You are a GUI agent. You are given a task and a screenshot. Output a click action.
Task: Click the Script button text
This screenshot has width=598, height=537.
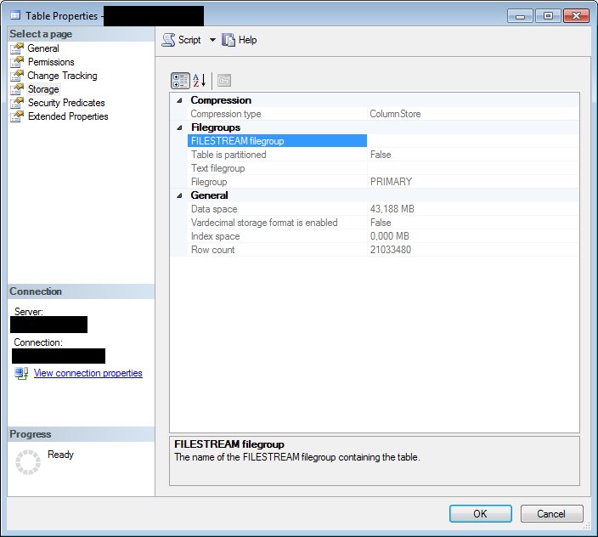(189, 40)
